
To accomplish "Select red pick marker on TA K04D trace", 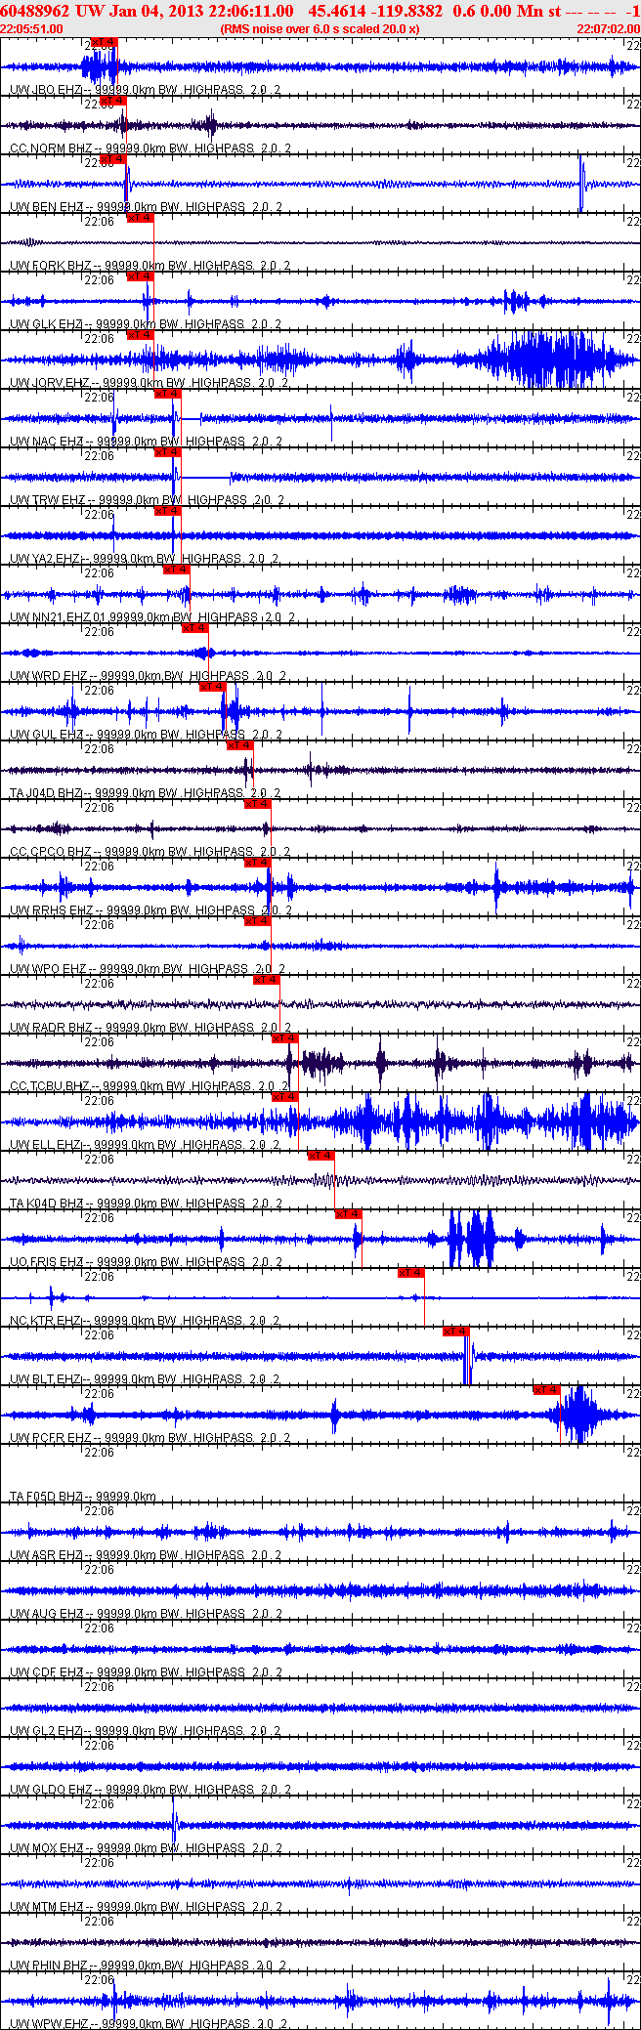I will click(x=320, y=1156).
